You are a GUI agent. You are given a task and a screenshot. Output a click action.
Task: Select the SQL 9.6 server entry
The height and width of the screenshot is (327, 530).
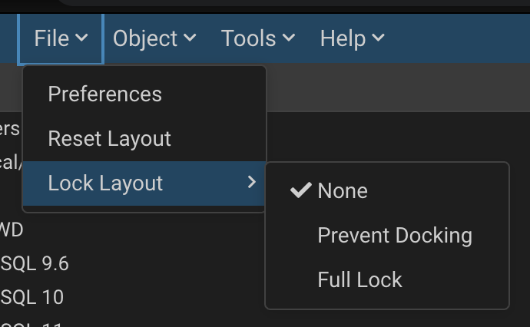[x=35, y=264]
